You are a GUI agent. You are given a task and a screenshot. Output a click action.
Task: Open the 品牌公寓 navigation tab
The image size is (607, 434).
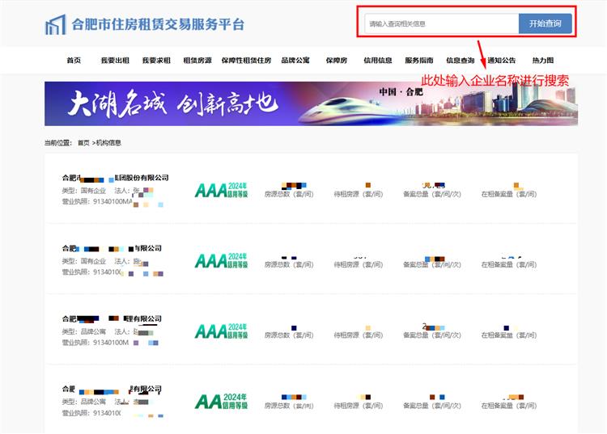(295, 61)
